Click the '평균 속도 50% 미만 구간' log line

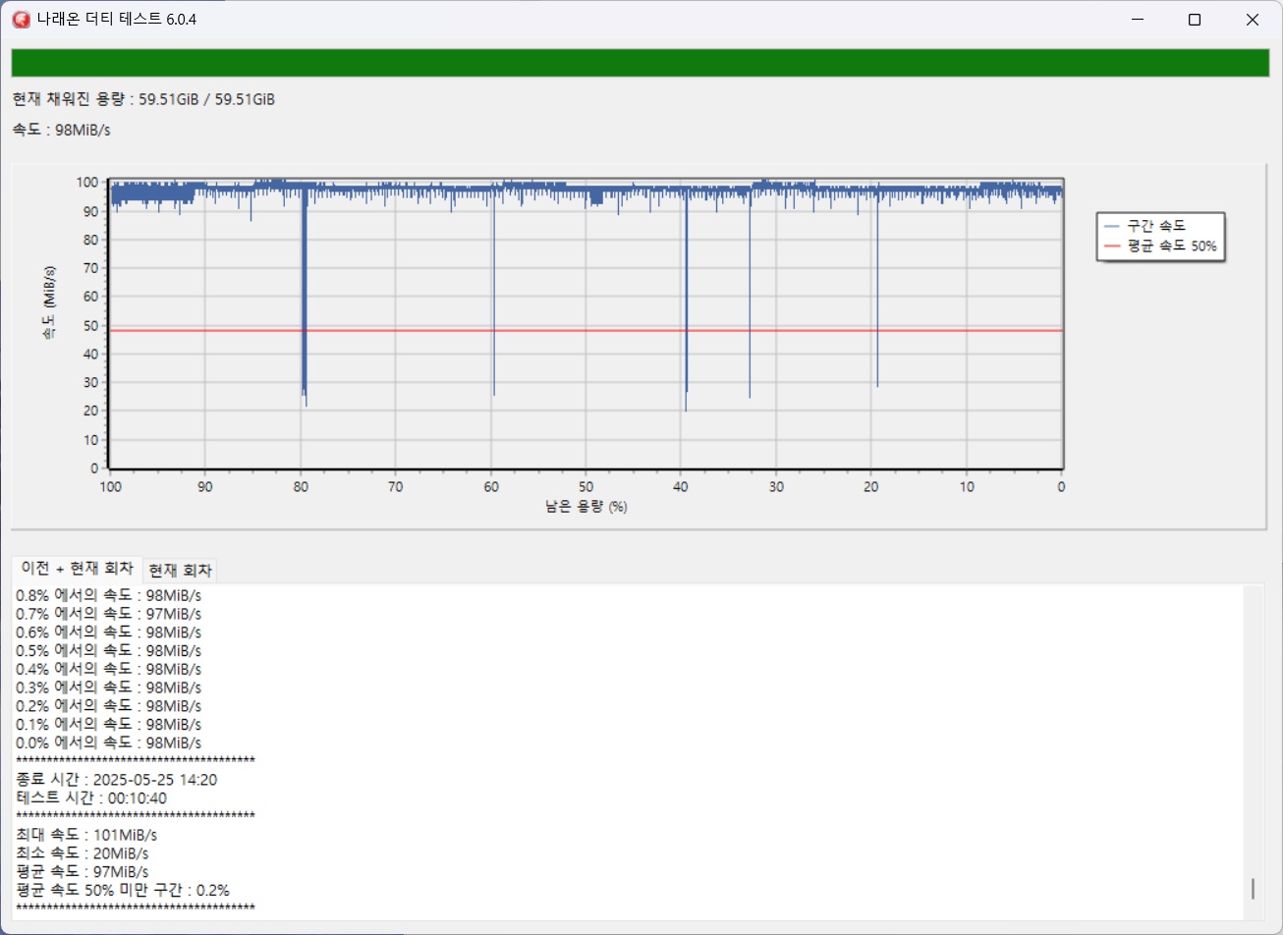point(123,890)
